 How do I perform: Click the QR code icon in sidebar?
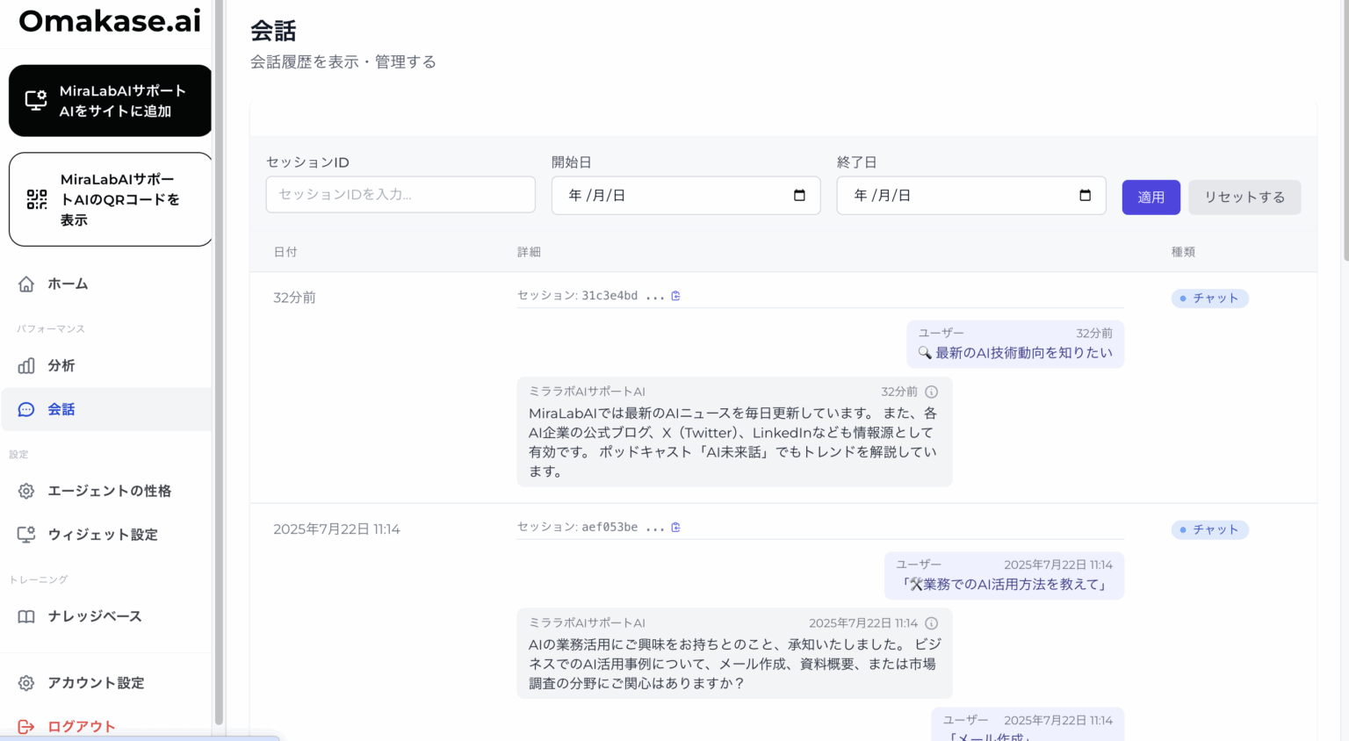click(x=37, y=200)
